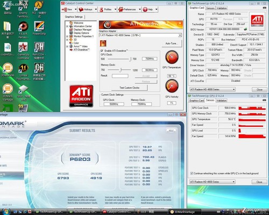Viewport: 269px width, 215px height.
Task: Click the Auto-Tune button
Action: click(x=172, y=44)
